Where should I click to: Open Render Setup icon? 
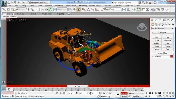coord(158,10)
